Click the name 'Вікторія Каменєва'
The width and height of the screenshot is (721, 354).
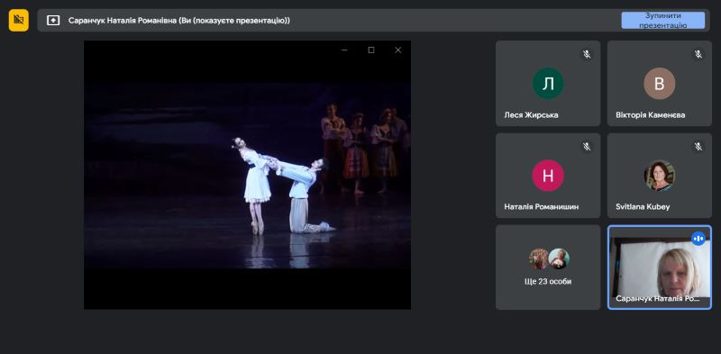650,115
